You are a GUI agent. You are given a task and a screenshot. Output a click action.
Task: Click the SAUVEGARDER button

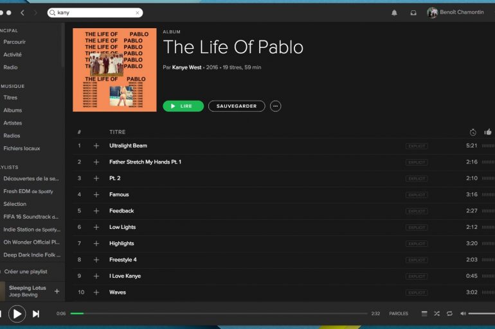coord(237,106)
